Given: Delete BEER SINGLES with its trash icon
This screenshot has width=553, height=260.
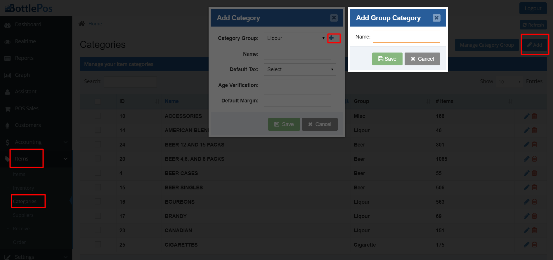Looking at the screenshot, I should tap(534, 187).
